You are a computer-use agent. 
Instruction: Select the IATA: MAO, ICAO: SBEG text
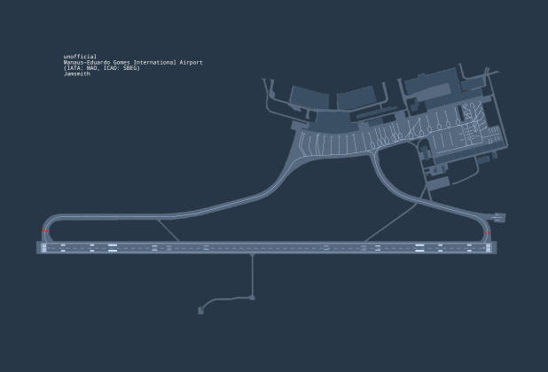point(102,68)
